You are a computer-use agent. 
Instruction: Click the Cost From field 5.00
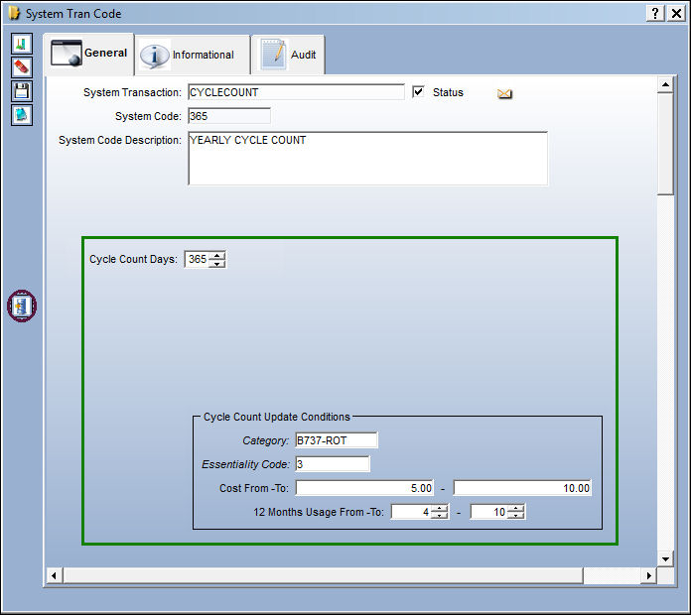[x=365, y=488]
